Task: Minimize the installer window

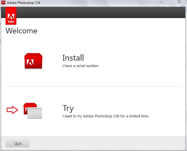Action: click(x=161, y=2)
